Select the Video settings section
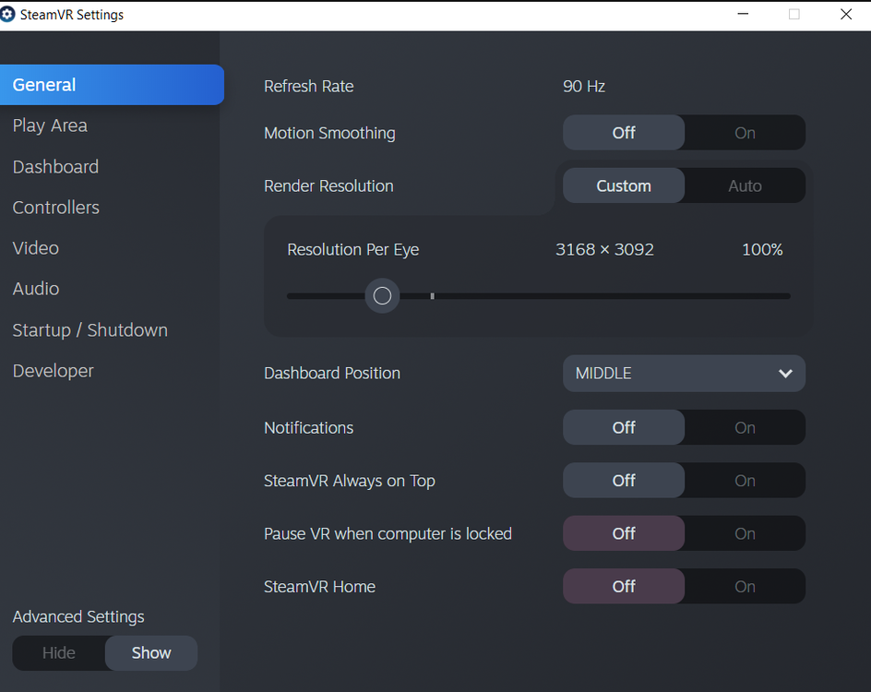Screen dimensions: 871x692 pos(35,247)
